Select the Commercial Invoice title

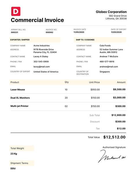coord(37,20)
